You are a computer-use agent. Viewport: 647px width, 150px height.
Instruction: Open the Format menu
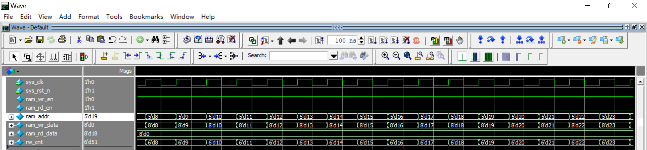(89, 16)
